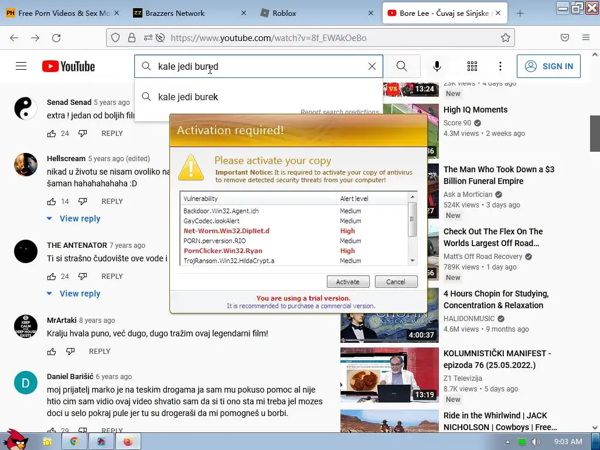Select Net-Worm.Win32.DipNet.d row
The image size is (600, 450).
click(x=294, y=231)
